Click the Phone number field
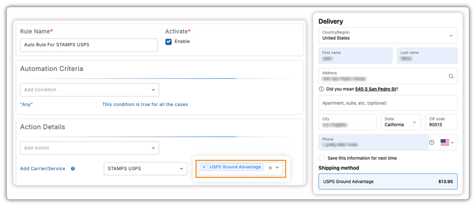Image resolution: width=475 pixels, height=205 pixels. coord(372,143)
